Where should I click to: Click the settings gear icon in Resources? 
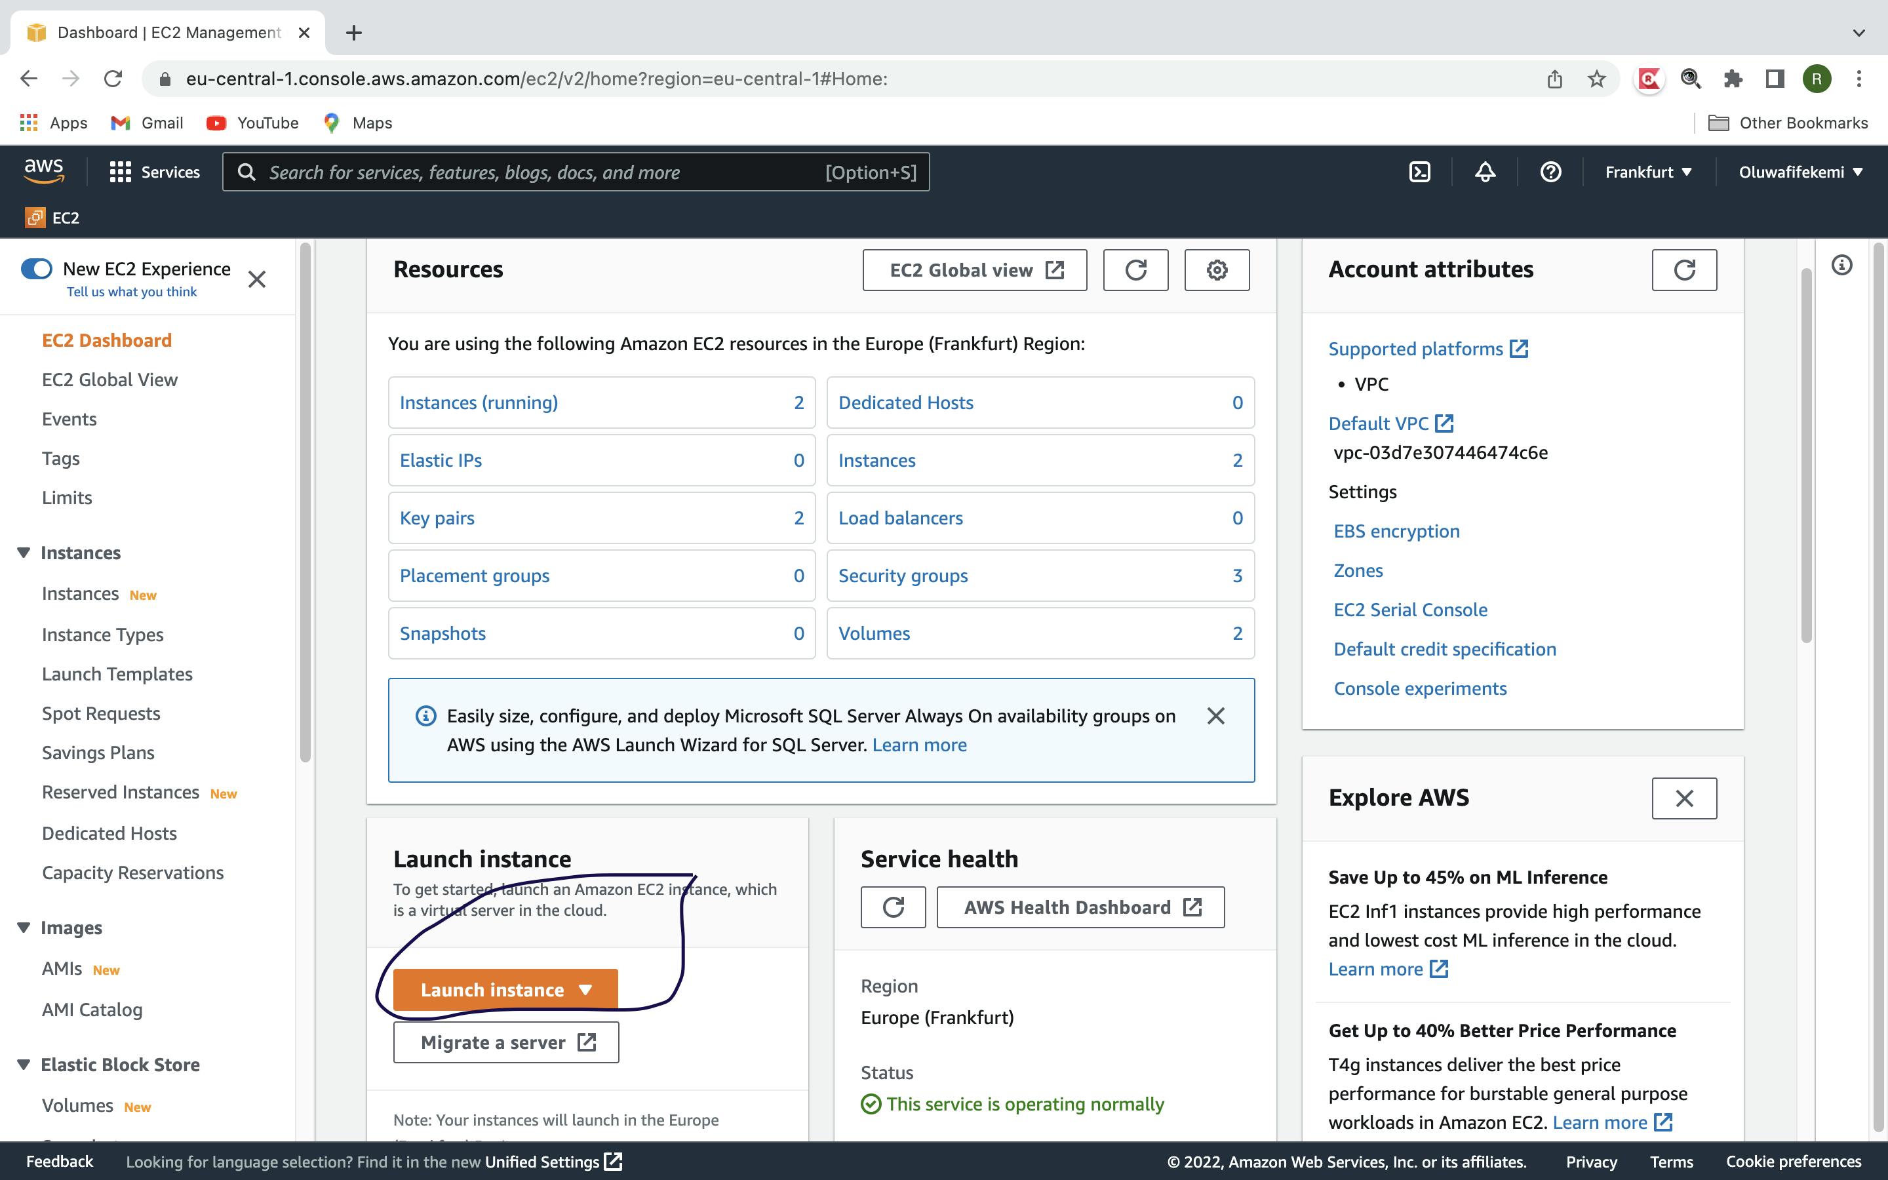click(1217, 271)
